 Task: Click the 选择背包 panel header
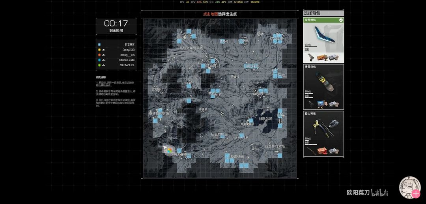[x=323, y=13]
